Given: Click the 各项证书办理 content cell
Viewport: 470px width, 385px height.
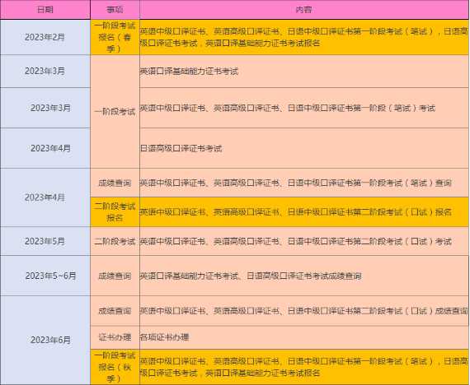Looking at the screenshot, I should point(304,337).
